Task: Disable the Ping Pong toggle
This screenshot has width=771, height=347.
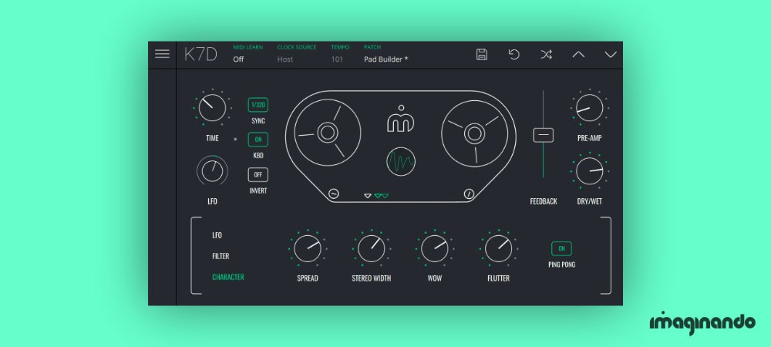Action: 561,248
